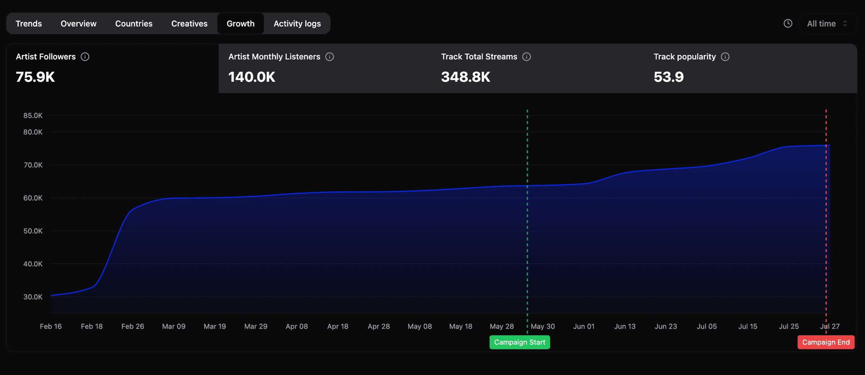Click the info icon beside Artist Monthly Listeners
This screenshot has height=375, width=865.
click(x=330, y=57)
